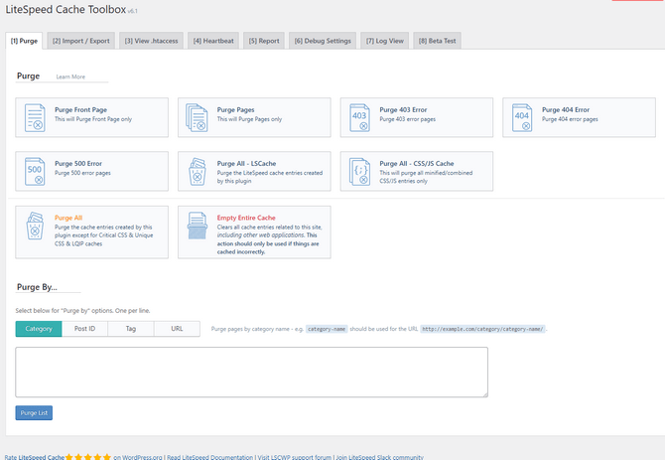Viewport: 665px width, 460px height.
Task: Click the Purge Front Page icon
Action: click(35, 117)
